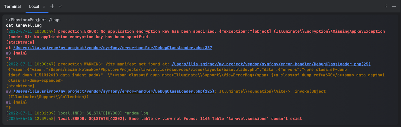
Task: Open DebugClassLoader.php(125) stacktrace link
Action: point(114,91)
